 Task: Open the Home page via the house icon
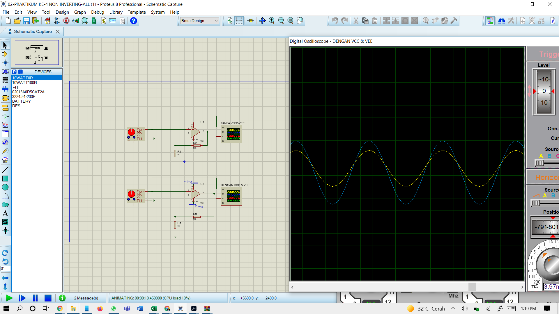coord(47,21)
